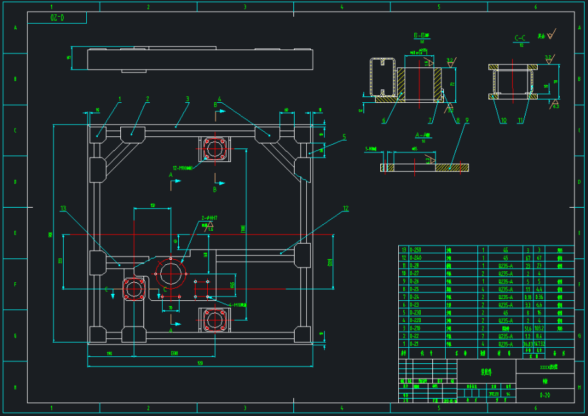The height and width of the screenshot is (416, 588).
Task: Click callout 11 under the C-C section
Action: click(520, 121)
